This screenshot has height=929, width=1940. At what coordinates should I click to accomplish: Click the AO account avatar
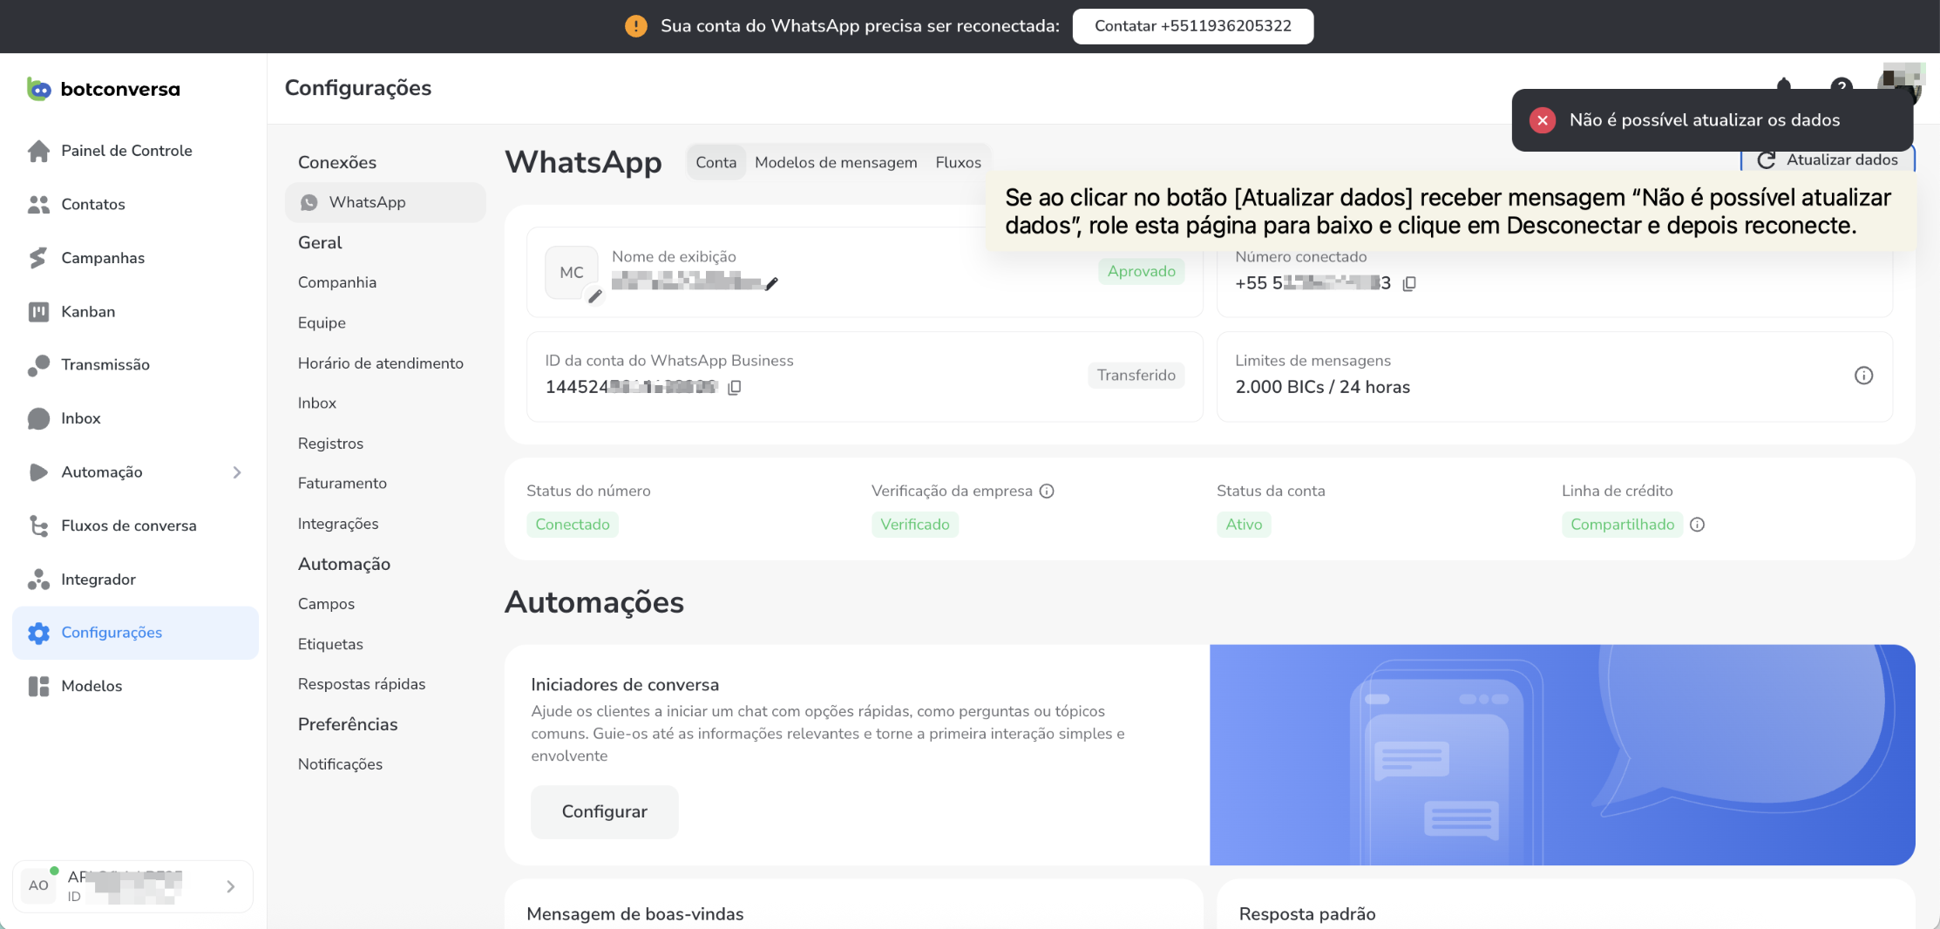point(38,885)
